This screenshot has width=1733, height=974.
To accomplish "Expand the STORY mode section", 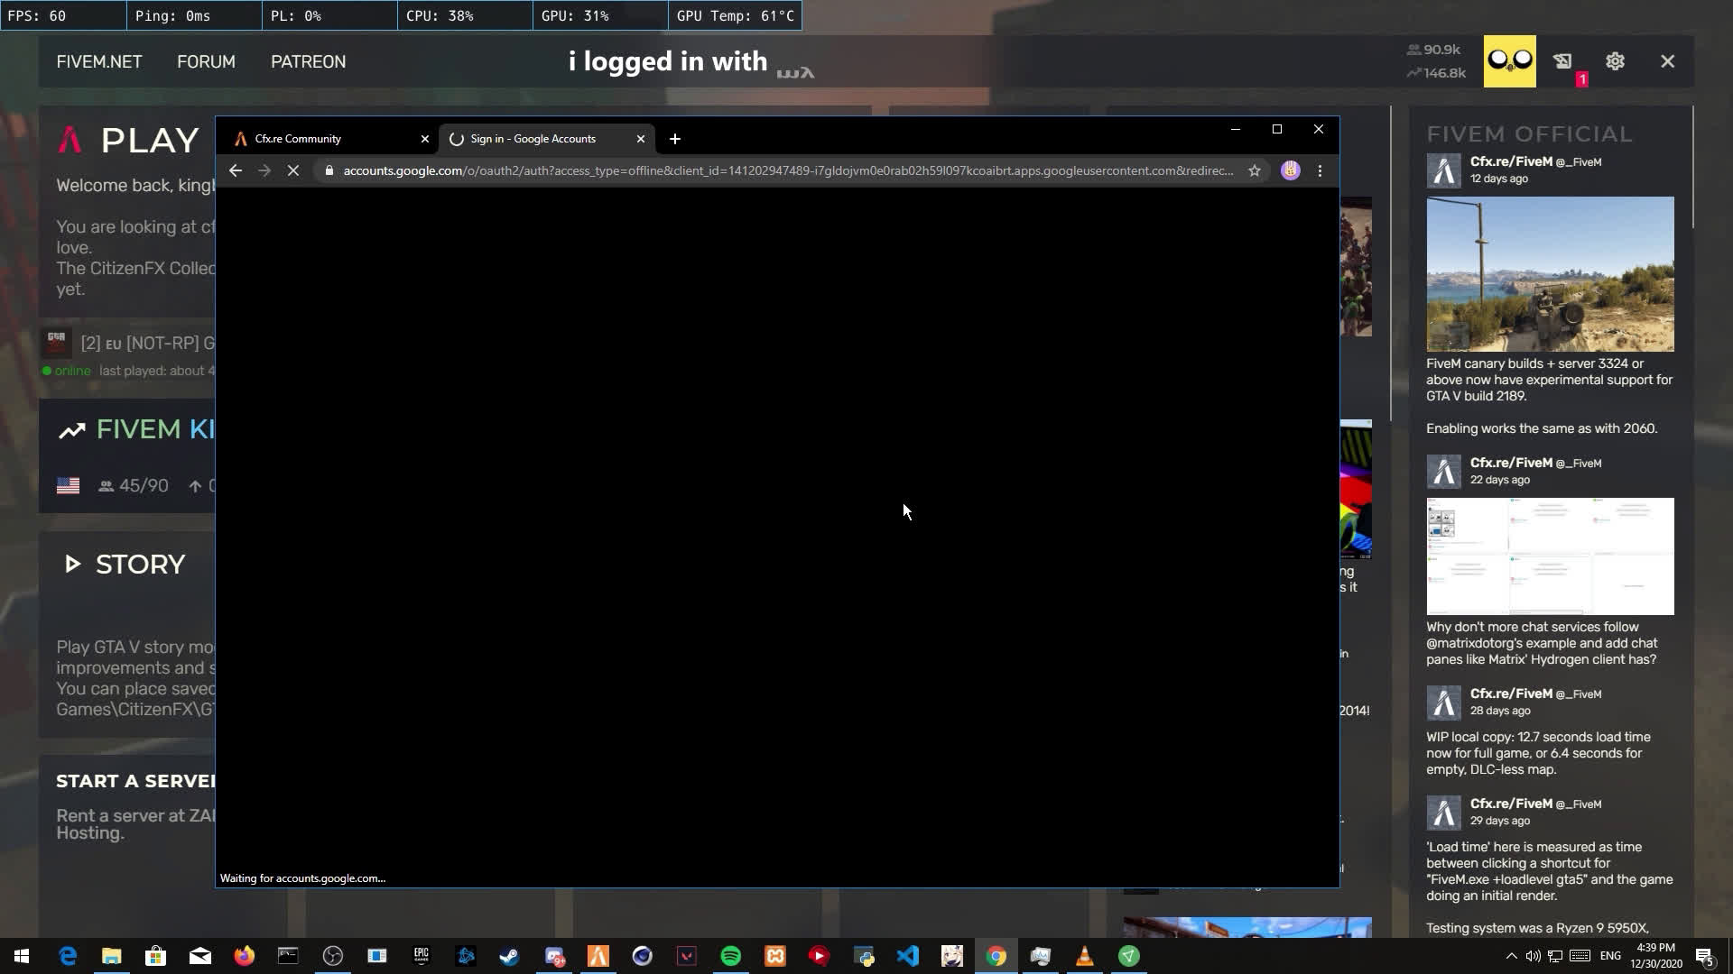I will point(125,565).
